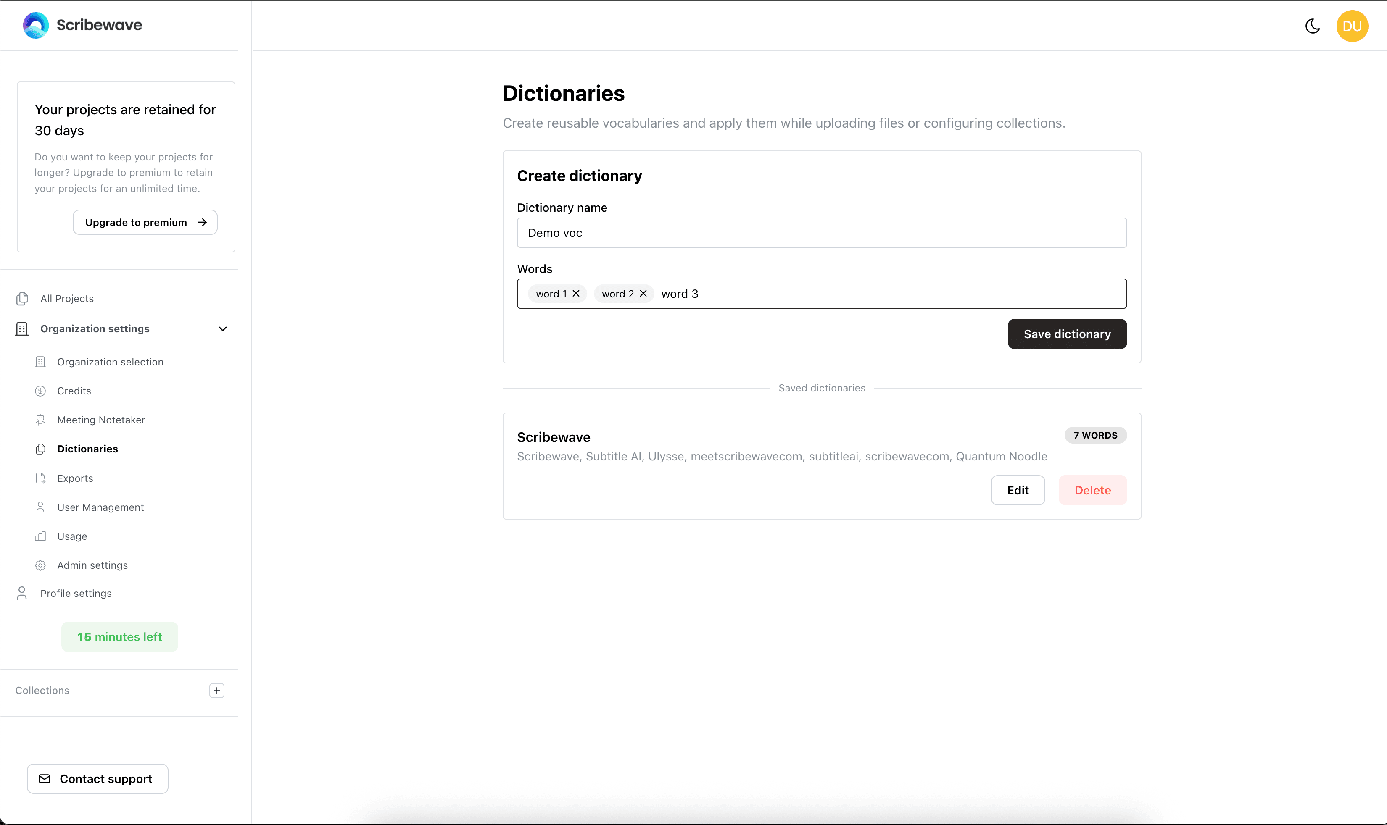Open the Meeting Notetaker page
The image size is (1387, 825).
[x=100, y=420]
